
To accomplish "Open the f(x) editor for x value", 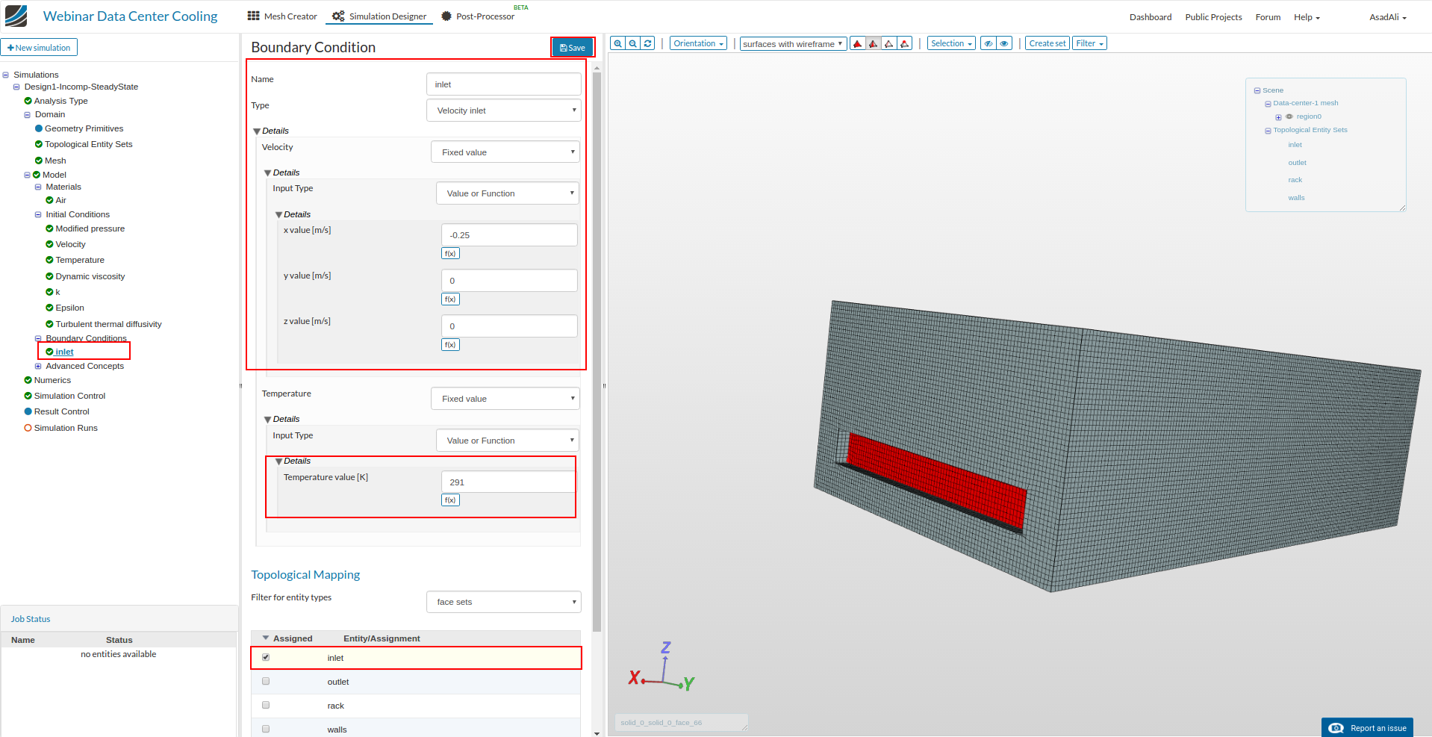I will point(450,254).
